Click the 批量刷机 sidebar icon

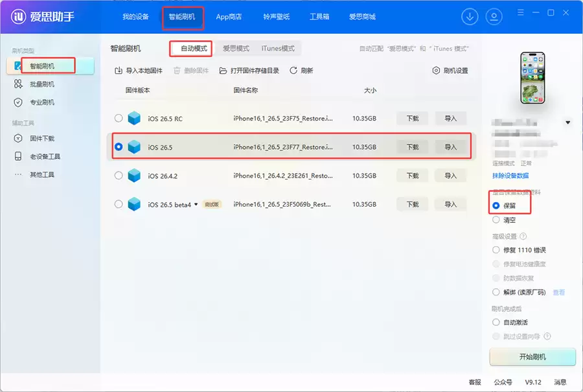point(18,84)
